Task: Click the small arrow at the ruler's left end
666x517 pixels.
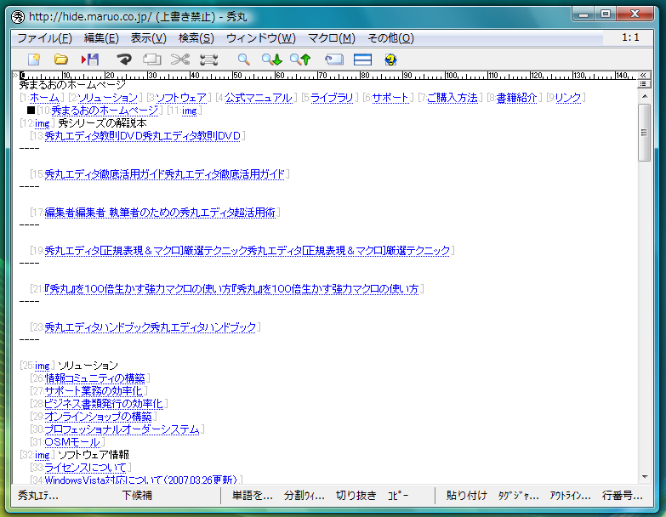Action: click(15, 75)
